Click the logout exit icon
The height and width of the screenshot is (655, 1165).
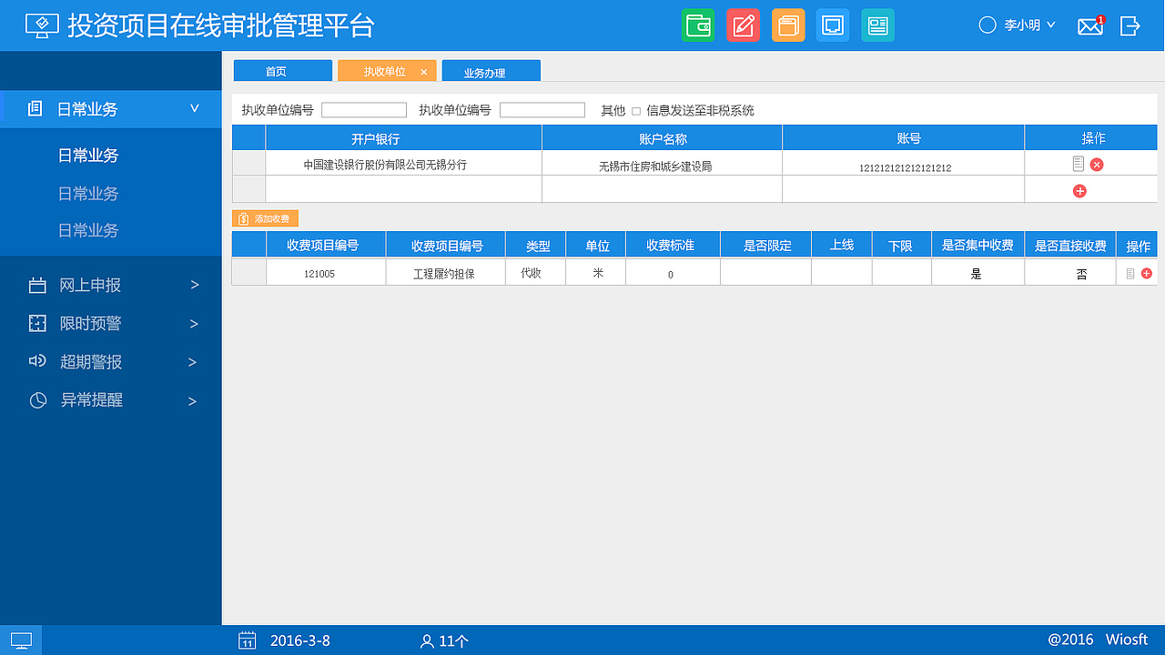coord(1130,25)
